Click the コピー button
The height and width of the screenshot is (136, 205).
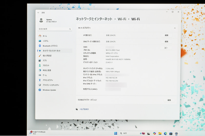click(x=166, y=48)
